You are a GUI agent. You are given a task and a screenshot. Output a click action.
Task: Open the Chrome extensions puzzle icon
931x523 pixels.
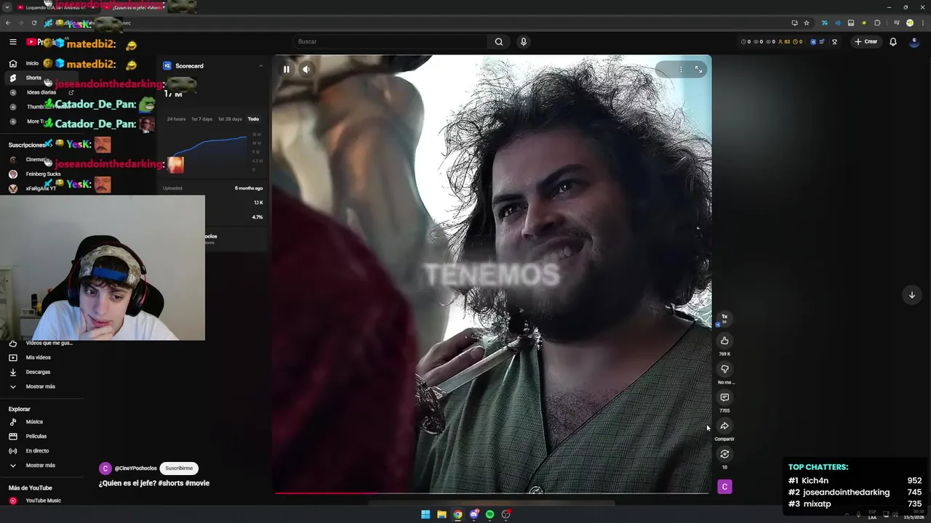click(877, 23)
